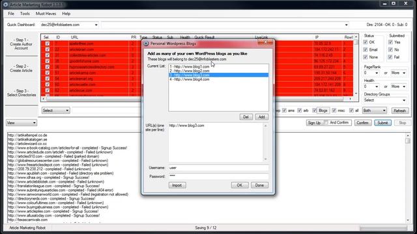The width and height of the screenshot is (417, 234).
Task: Toggle the arb checkbox
Action: click(300, 110)
